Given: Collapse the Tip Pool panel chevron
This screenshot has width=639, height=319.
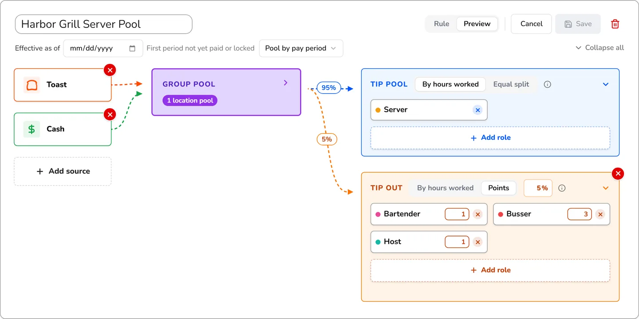Looking at the screenshot, I should click(606, 84).
